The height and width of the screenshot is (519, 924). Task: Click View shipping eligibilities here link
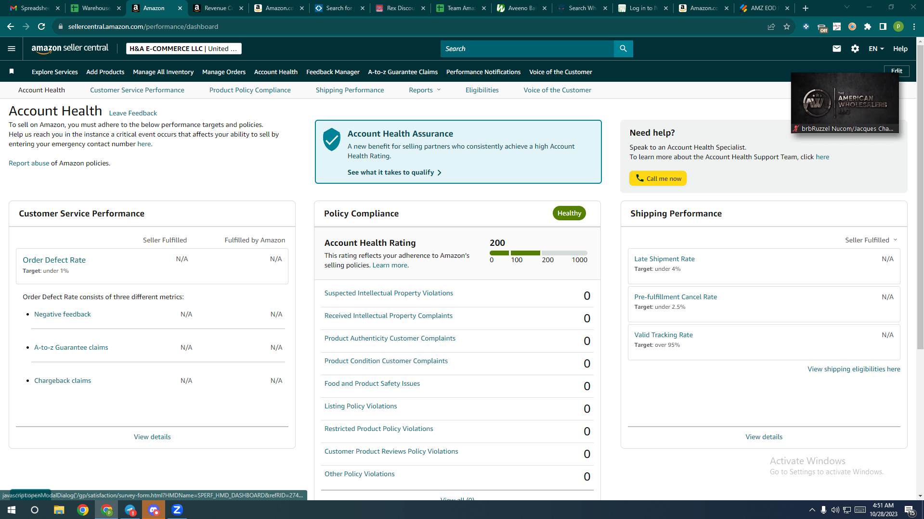point(854,369)
